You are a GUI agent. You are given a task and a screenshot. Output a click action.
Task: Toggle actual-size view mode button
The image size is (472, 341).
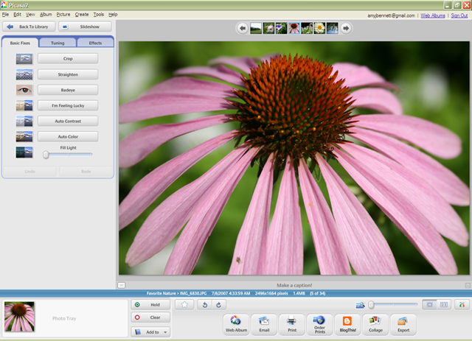[x=444, y=304]
